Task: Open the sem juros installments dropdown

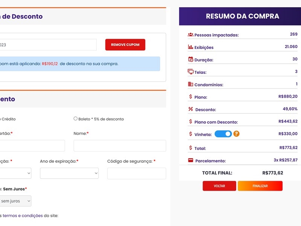Action: 15,201
